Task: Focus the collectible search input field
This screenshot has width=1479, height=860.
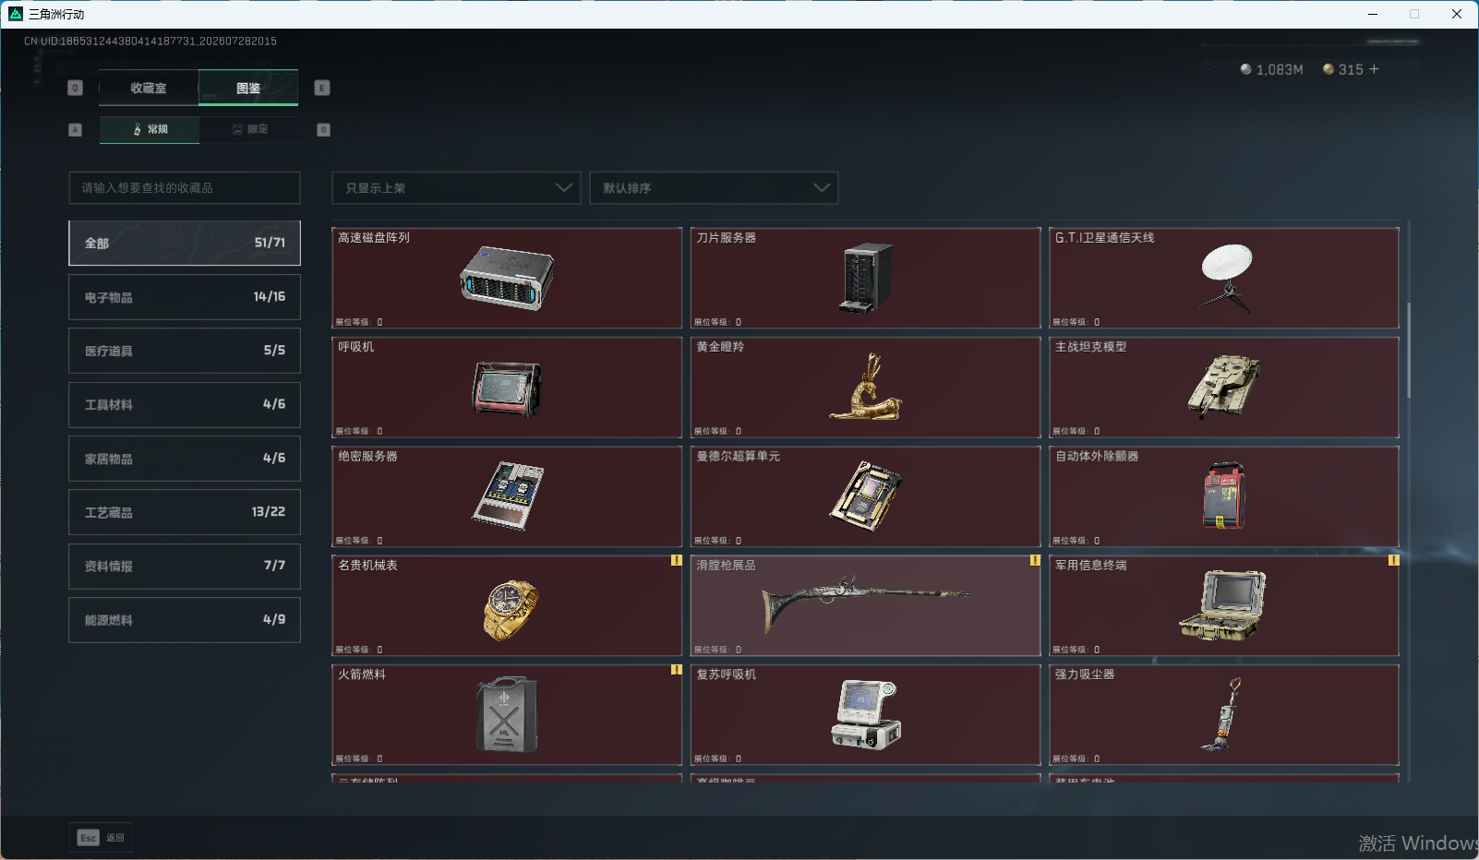Action: pyautogui.click(x=185, y=187)
